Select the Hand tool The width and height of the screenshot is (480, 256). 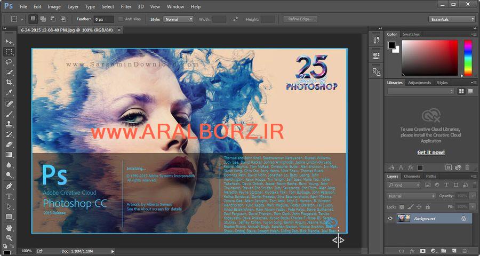click(9, 228)
